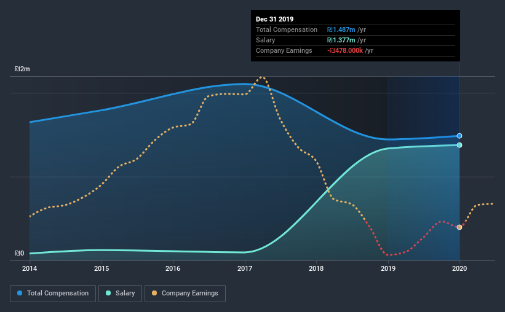The image size is (505, 312).
Task: Click the ₪2m y-axis label
Action: pos(22,69)
